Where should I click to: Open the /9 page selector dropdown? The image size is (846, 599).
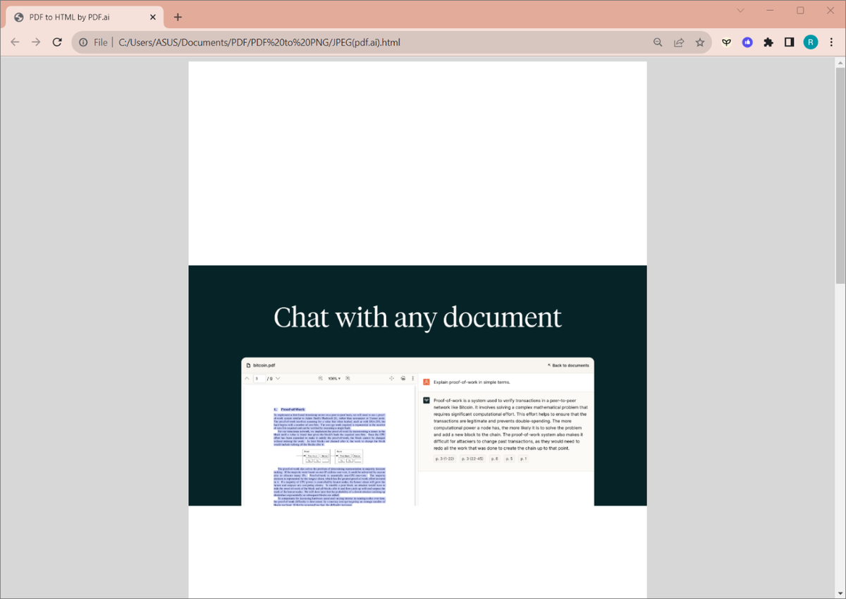tap(278, 378)
